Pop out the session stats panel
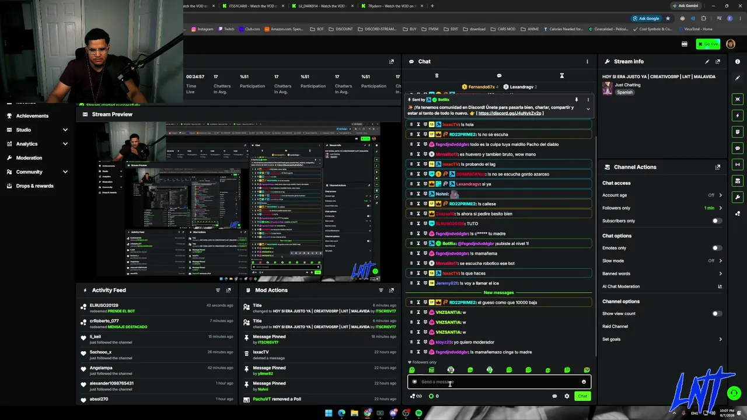This screenshot has width=747, height=420. point(391,61)
